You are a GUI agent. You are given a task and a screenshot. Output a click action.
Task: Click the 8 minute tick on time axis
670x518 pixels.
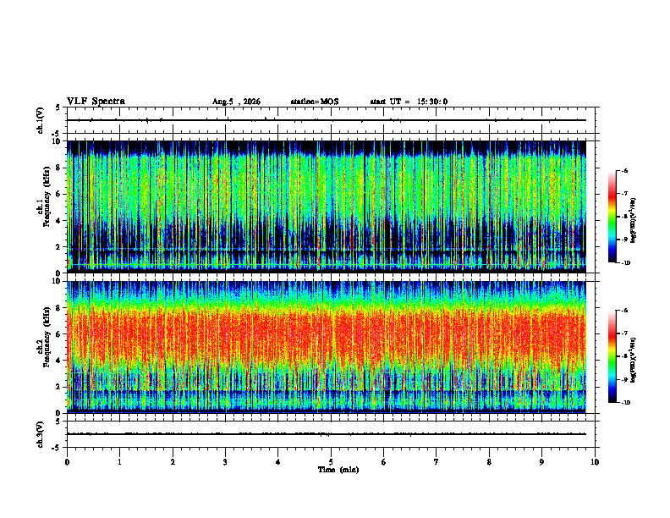click(489, 462)
